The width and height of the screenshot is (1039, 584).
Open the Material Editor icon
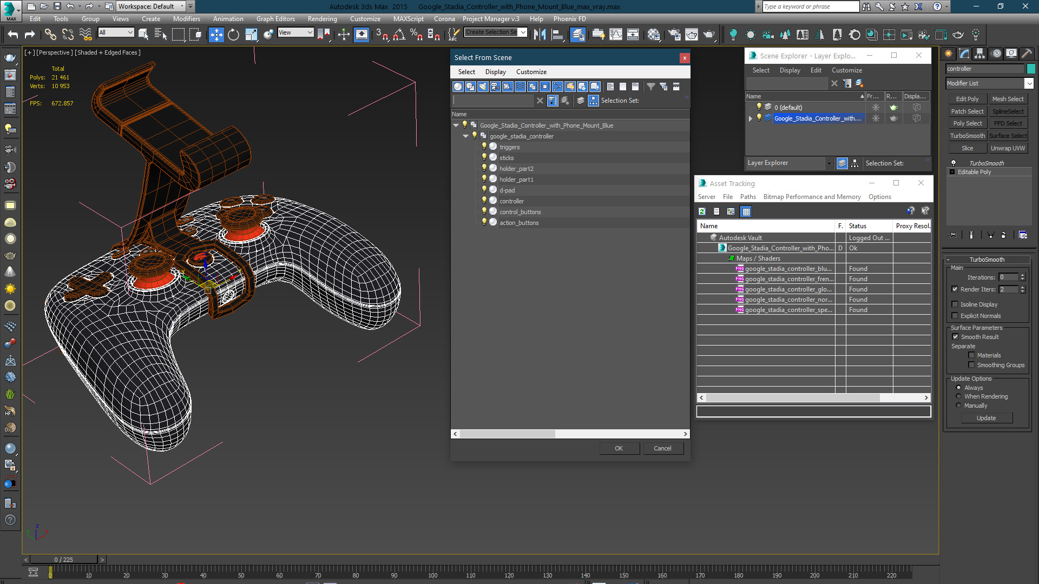point(654,35)
